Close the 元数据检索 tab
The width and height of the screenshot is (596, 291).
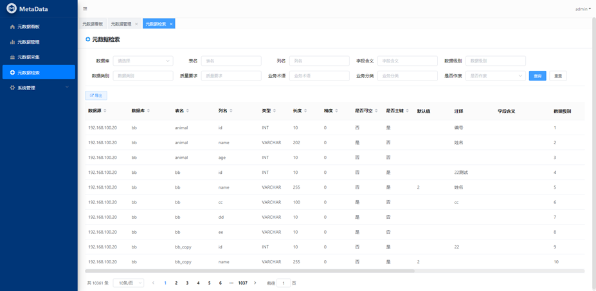point(171,24)
